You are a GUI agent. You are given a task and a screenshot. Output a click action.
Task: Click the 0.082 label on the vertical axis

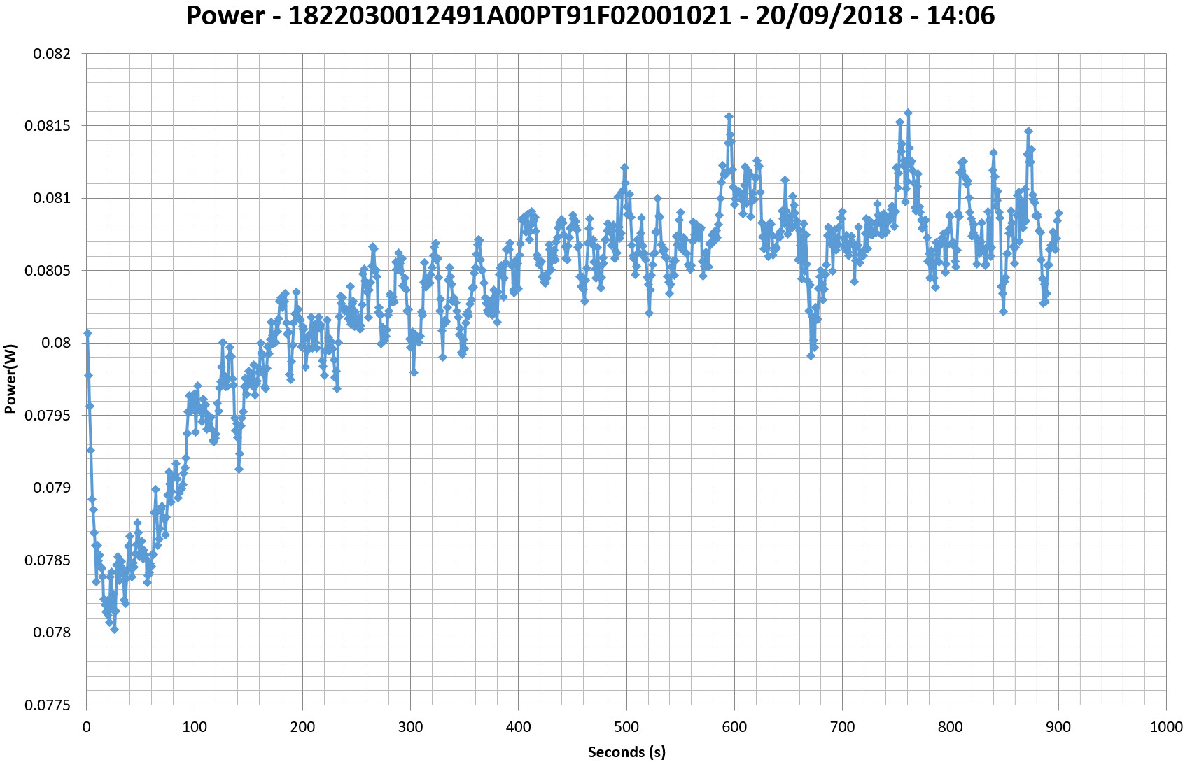tap(52, 54)
